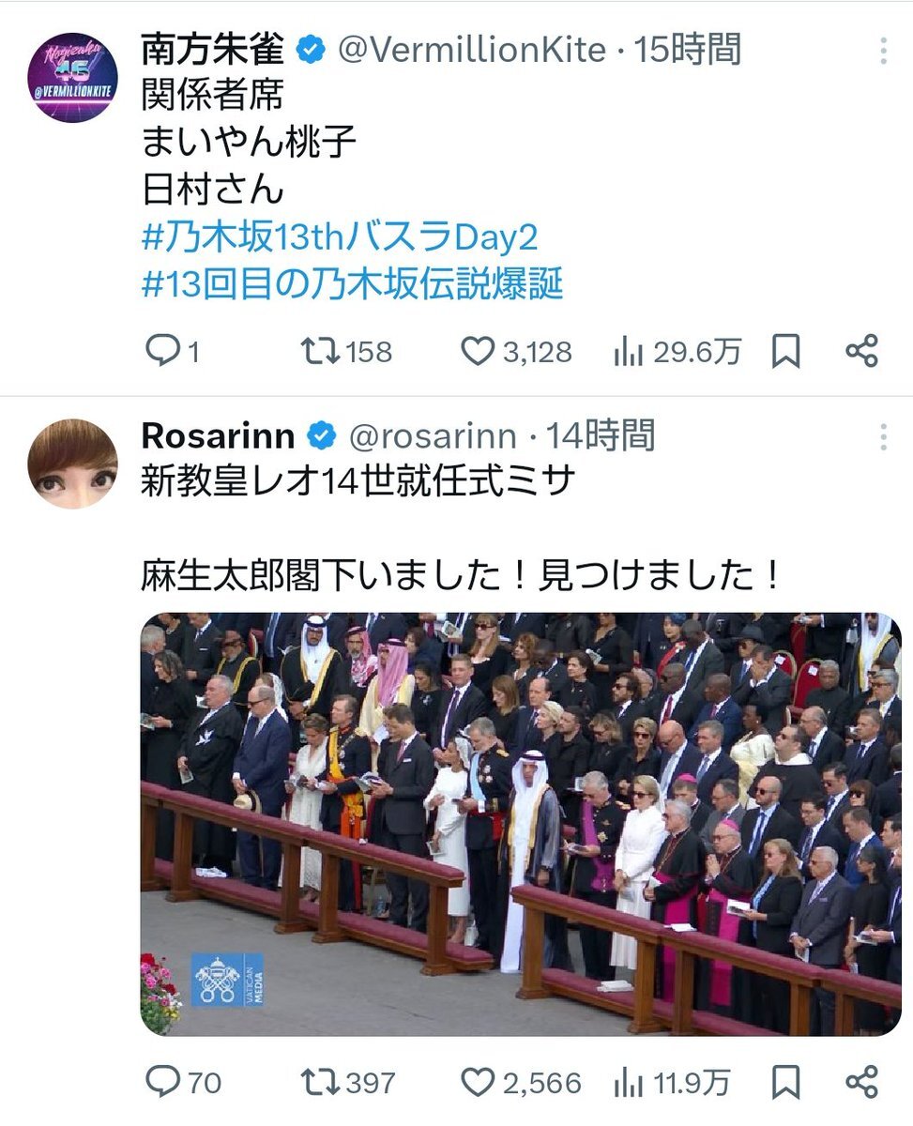This screenshot has height=1126, width=913.
Task: Share the Rosarinn tweet
Action: tap(861, 1082)
